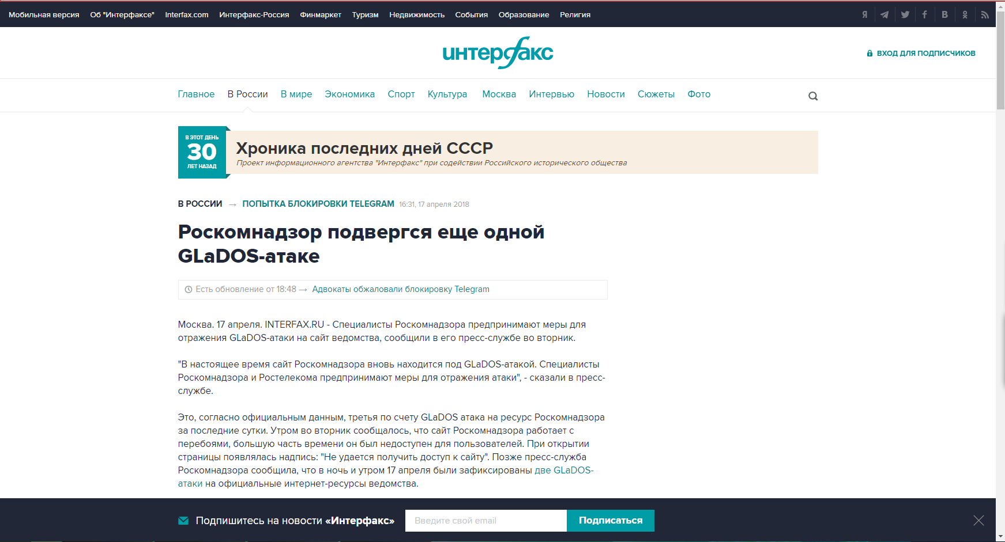Open Мобильная версия link

point(44,14)
